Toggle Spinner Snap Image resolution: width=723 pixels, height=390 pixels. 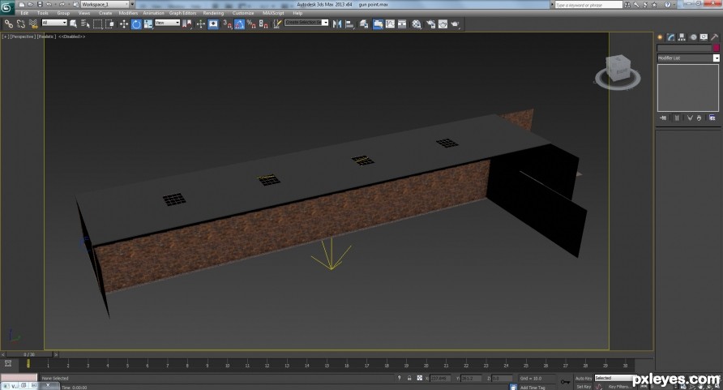click(x=263, y=24)
